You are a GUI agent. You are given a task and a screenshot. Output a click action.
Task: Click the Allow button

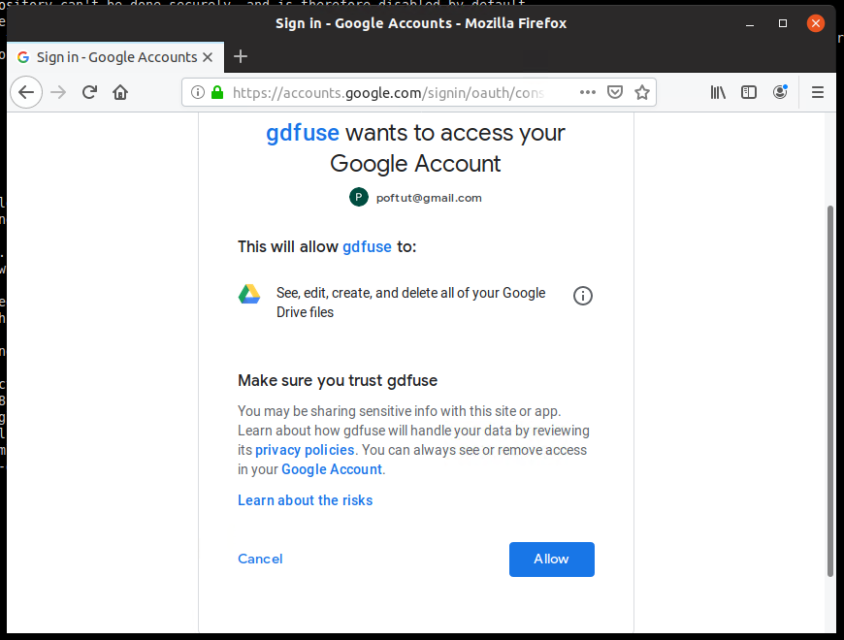pyautogui.click(x=552, y=560)
